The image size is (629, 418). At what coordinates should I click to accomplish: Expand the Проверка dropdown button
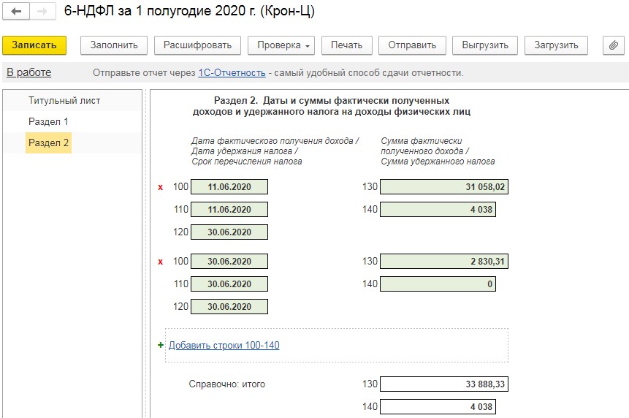click(x=284, y=45)
